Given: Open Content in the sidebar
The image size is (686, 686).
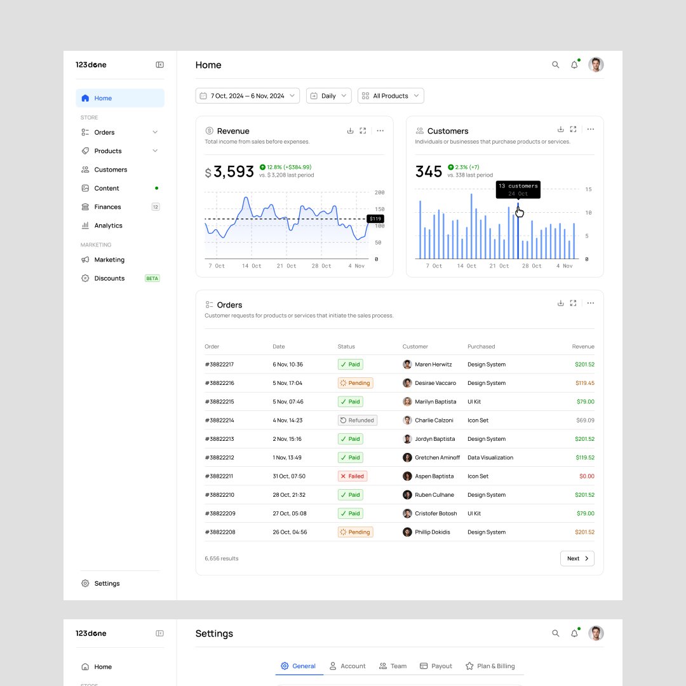Looking at the screenshot, I should coord(120,188).
